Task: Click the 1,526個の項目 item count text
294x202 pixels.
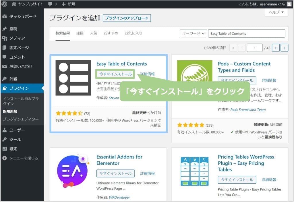Action: 215,48
